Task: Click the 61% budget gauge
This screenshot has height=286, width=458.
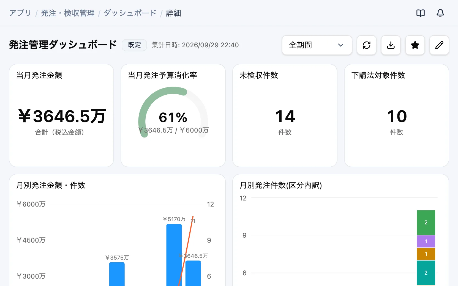Action: click(173, 112)
